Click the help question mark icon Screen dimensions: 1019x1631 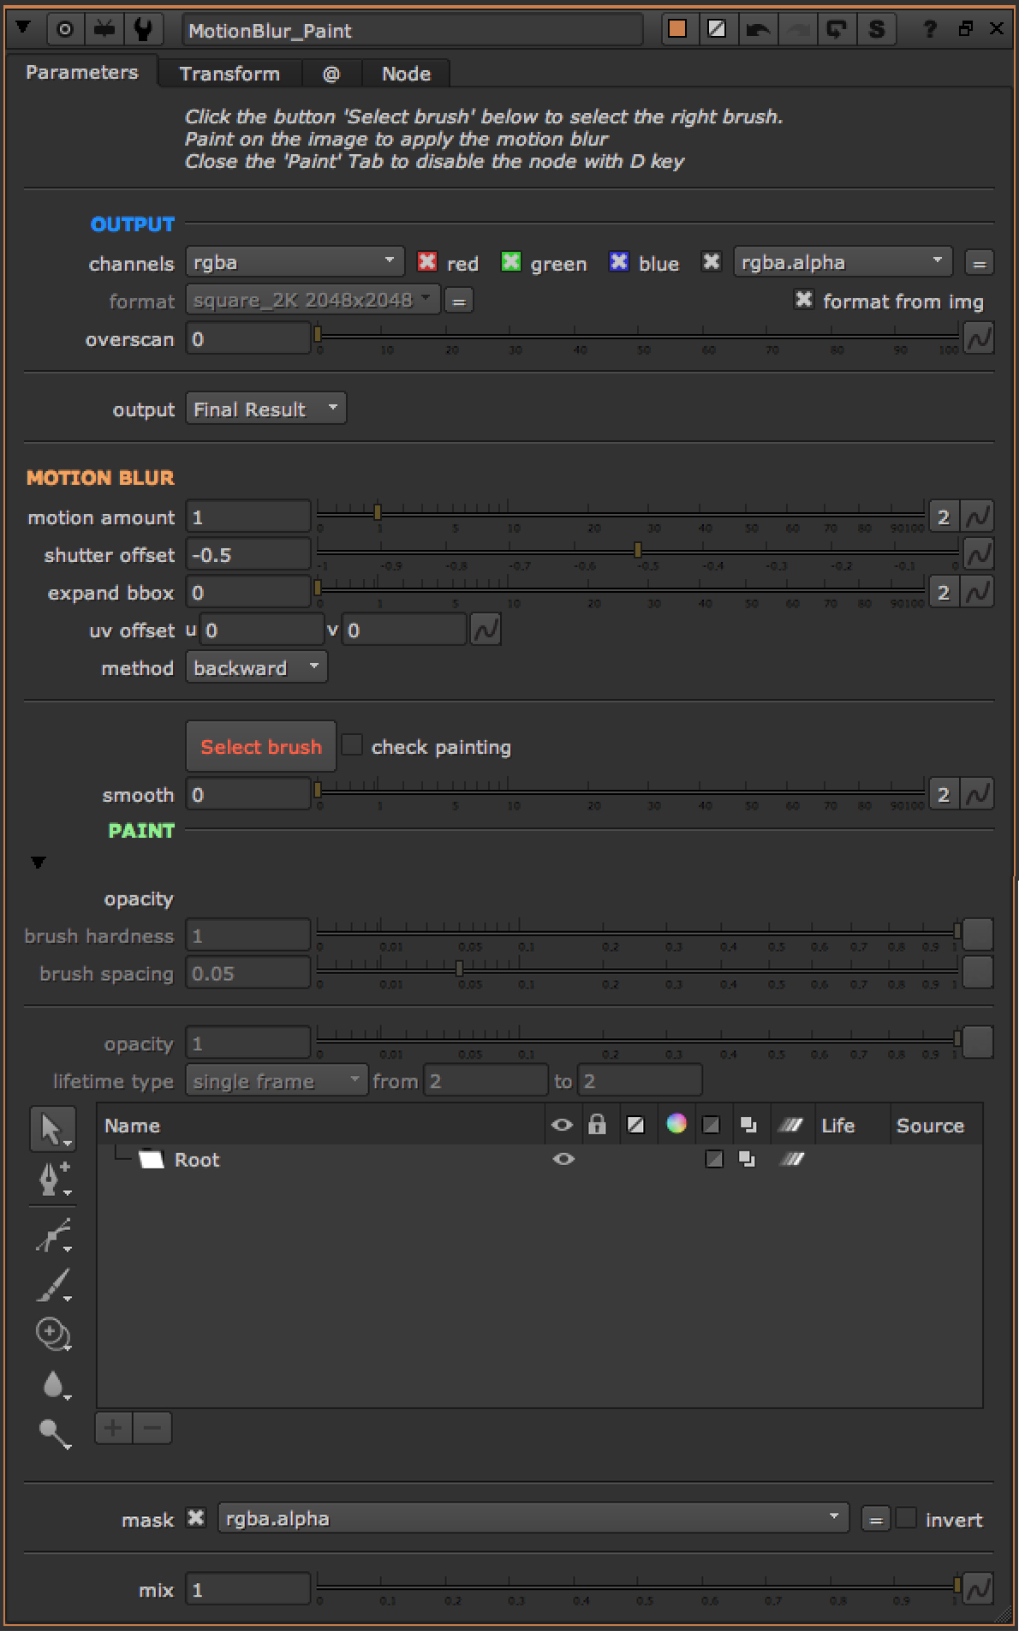click(929, 30)
